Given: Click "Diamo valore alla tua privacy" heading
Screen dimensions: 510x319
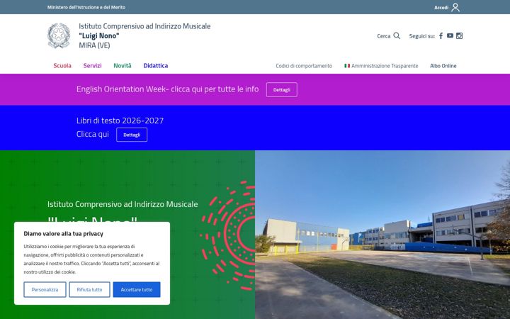Looking at the screenshot, I should (x=64, y=234).
